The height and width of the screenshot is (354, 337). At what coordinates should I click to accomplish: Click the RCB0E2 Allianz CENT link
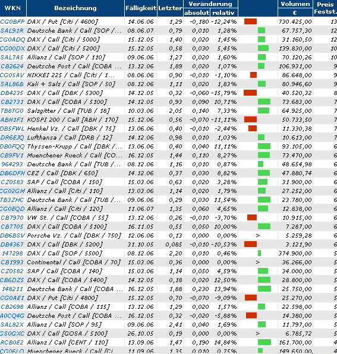(12, 343)
